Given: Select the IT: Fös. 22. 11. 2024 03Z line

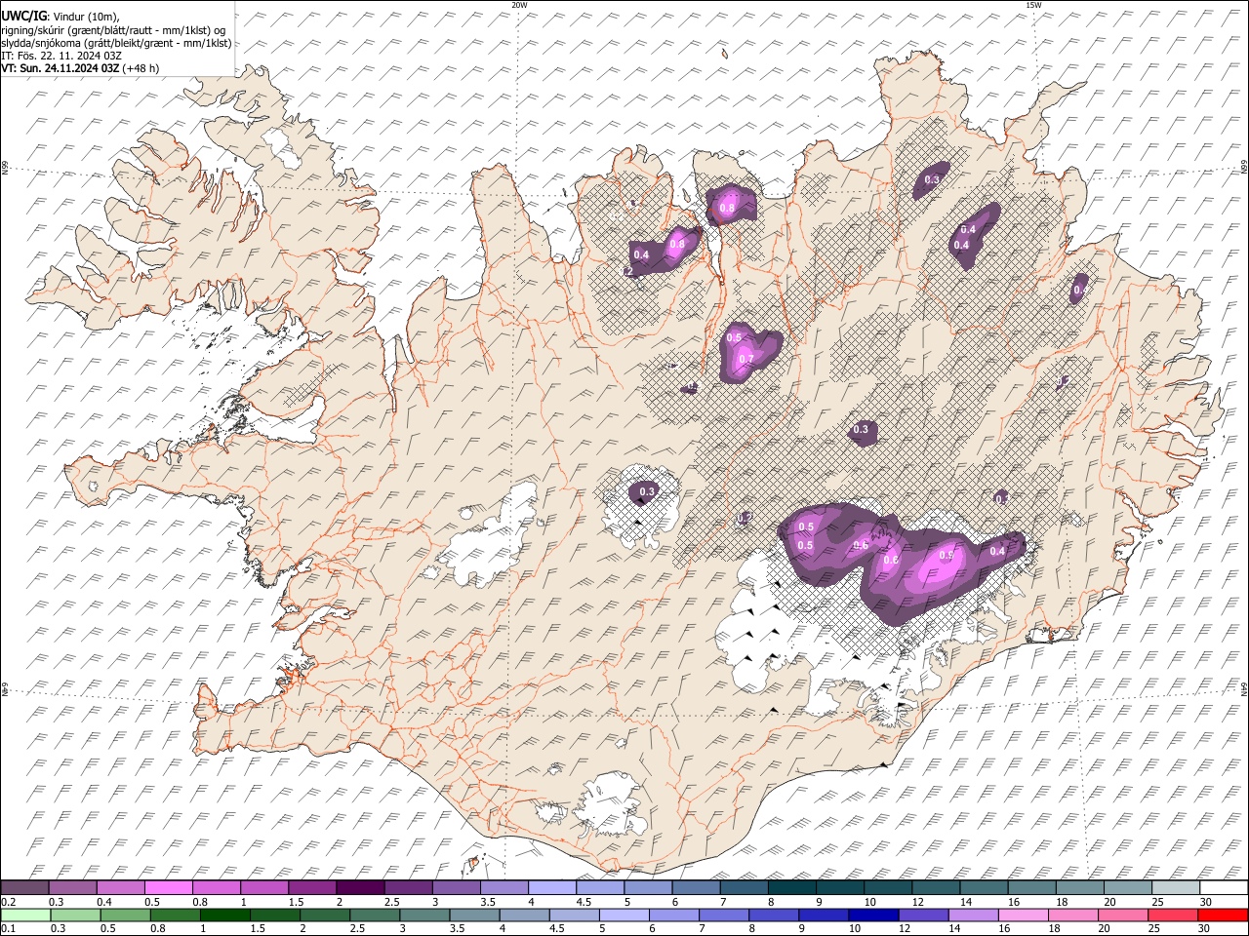Looking at the screenshot, I should click(61, 56).
